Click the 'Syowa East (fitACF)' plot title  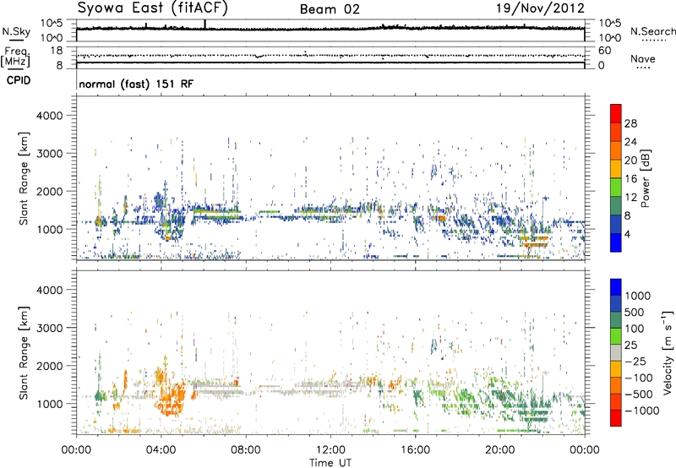click(x=153, y=8)
